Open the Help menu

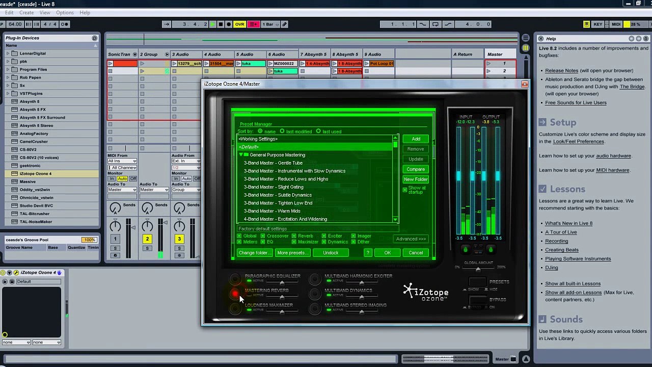85,13
